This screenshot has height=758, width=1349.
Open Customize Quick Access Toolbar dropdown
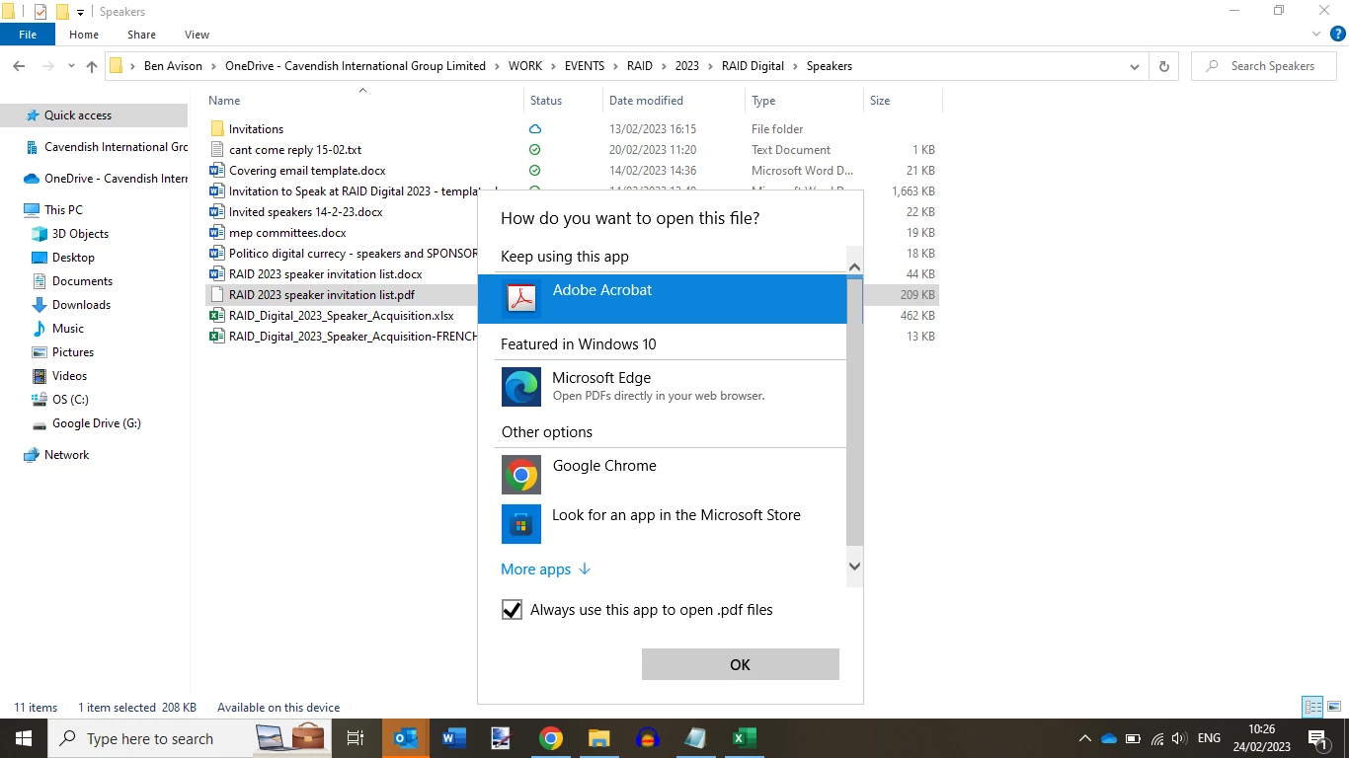pos(80,12)
